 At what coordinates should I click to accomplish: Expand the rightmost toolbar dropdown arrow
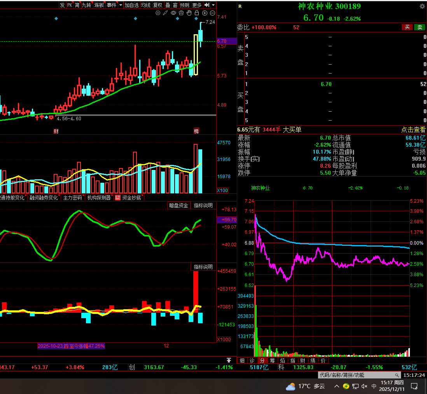[213, 5]
